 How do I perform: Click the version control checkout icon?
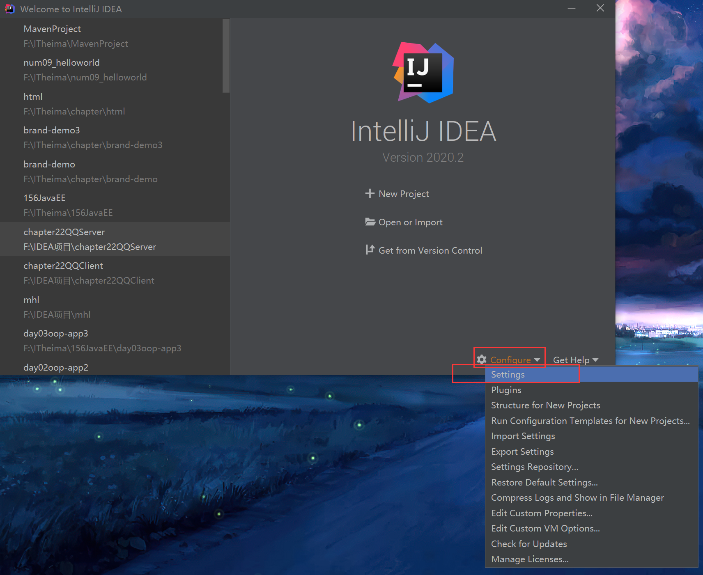click(x=370, y=250)
